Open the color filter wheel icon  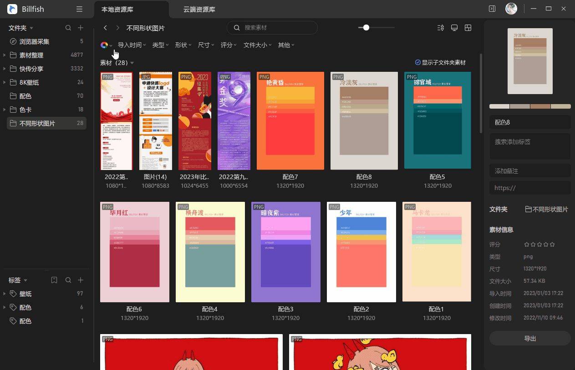(x=104, y=45)
